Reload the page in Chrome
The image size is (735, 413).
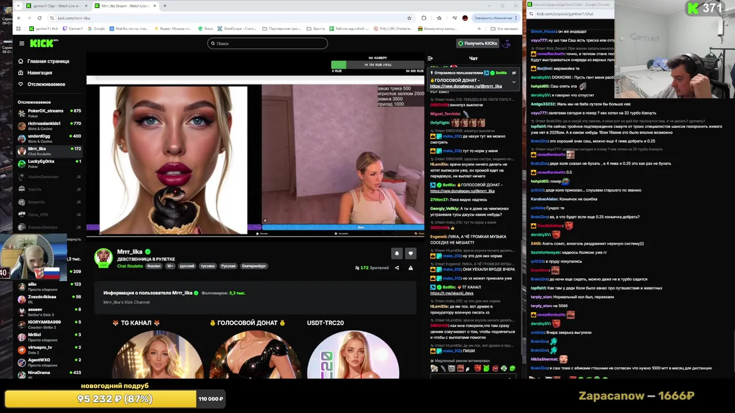coord(39,18)
